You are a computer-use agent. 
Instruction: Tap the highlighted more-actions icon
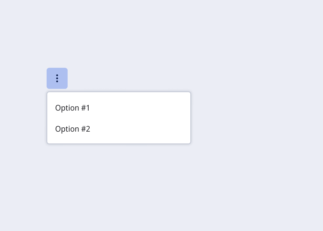pos(57,78)
